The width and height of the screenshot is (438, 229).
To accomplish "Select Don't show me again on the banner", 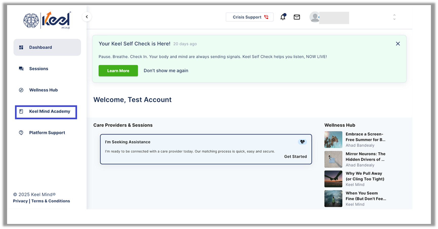I will [166, 71].
